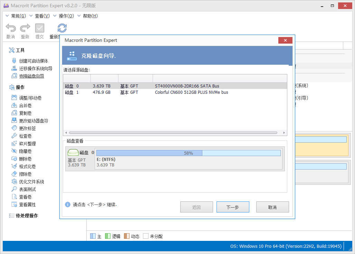Select 磁盘 1 in the source disk list

pos(138,92)
